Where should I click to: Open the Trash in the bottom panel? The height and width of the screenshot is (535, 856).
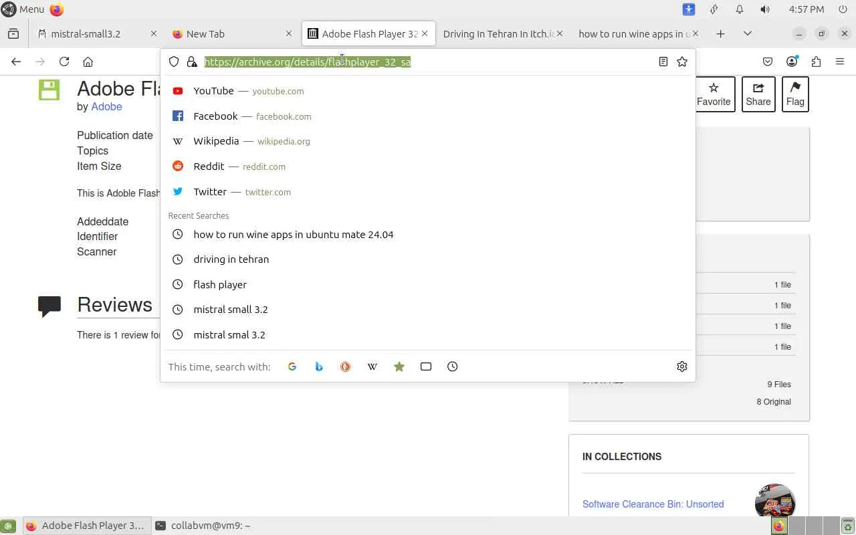pos(847,526)
